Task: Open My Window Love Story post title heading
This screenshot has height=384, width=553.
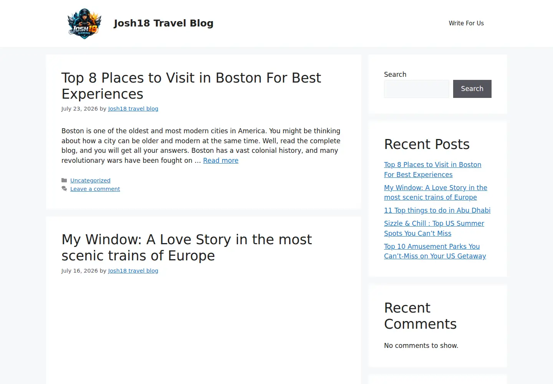Action: coord(187,248)
